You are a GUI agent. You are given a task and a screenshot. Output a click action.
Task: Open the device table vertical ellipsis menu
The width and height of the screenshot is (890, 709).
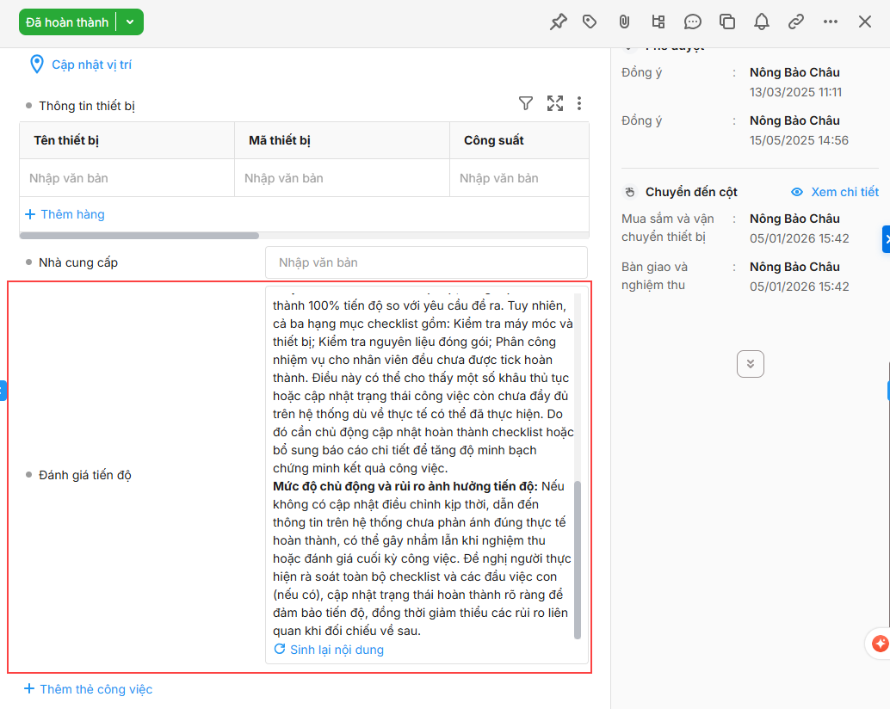[x=579, y=103]
